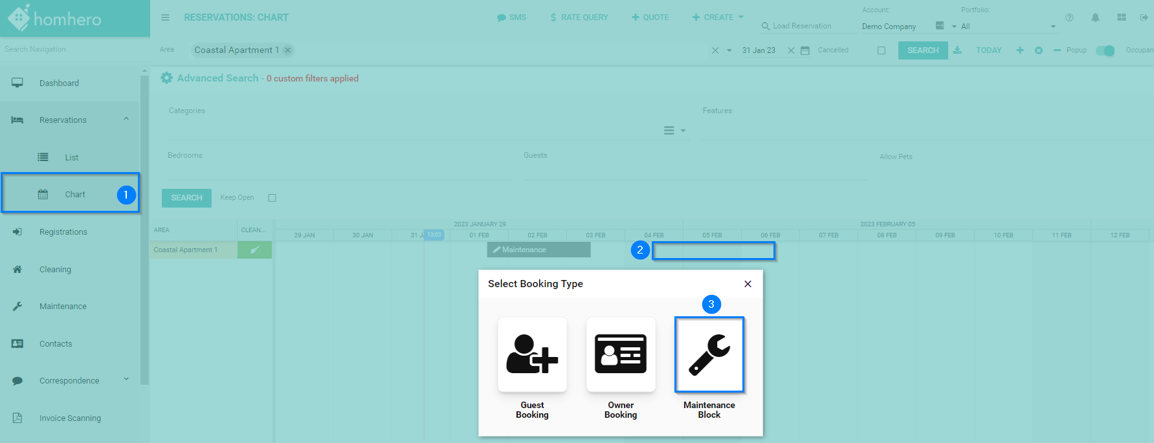Select the Maintenance Block wrench icon
This screenshot has height=443, width=1154.
click(x=709, y=354)
